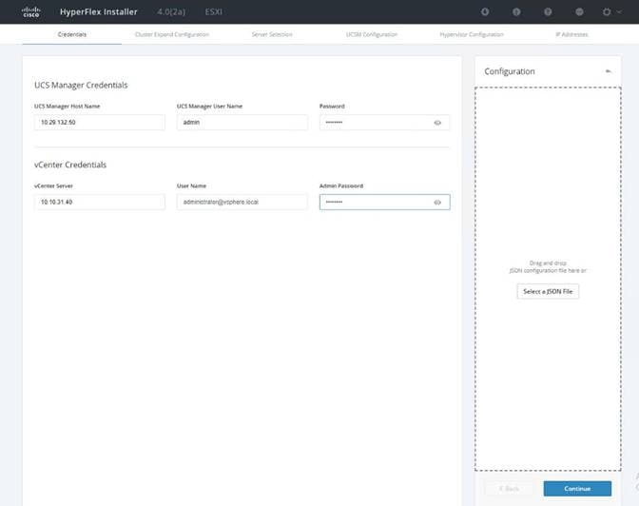Viewport: 639px width, 506px height.
Task: Focus the UCS Manager Host Name field
Action: point(100,123)
